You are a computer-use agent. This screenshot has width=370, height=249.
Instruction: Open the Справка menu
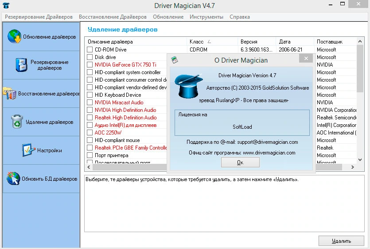(x=240, y=17)
